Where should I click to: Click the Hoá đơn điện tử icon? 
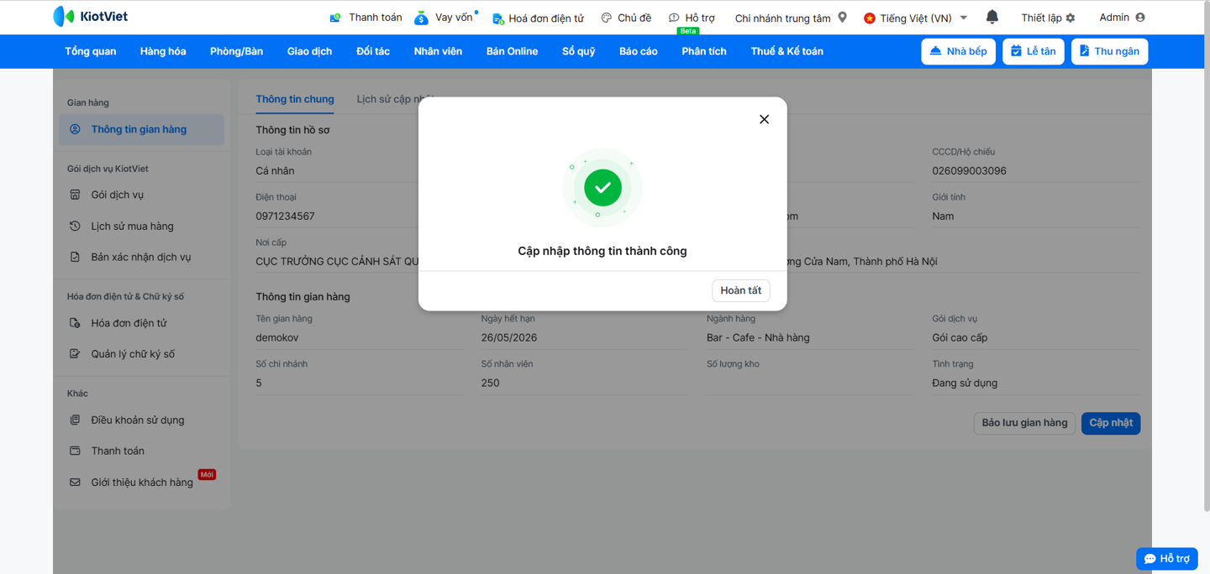pyautogui.click(x=497, y=18)
